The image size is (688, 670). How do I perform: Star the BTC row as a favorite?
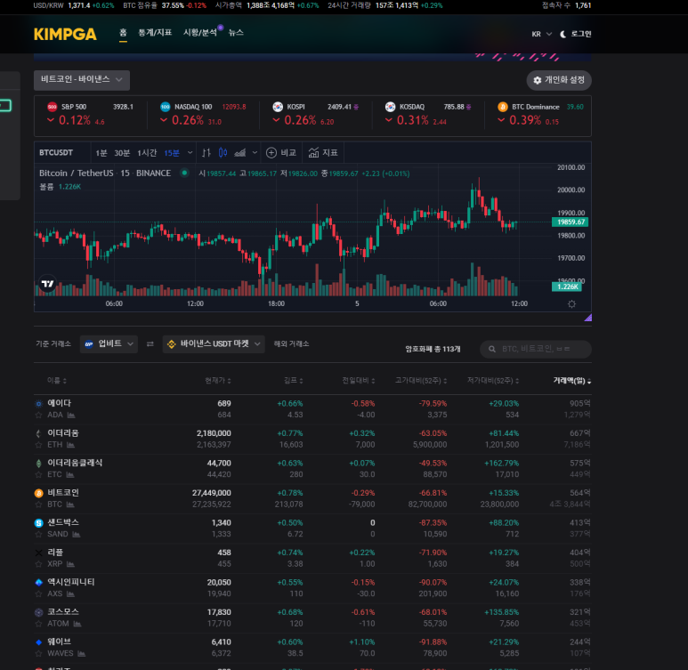click(x=38, y=504)
